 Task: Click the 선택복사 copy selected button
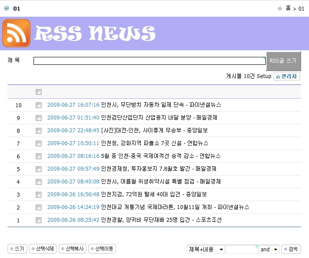(x=72, y=249)
